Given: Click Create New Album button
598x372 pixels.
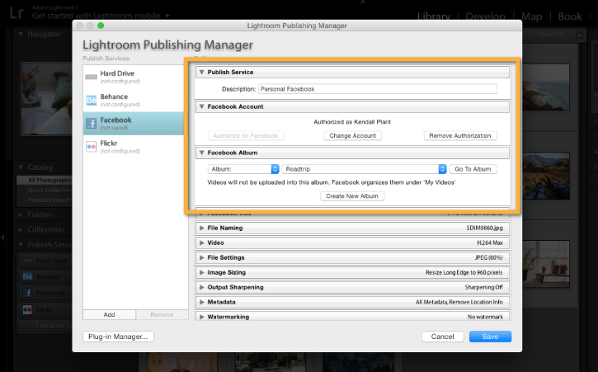Looking at the screenshot, I should click(352, 196).
